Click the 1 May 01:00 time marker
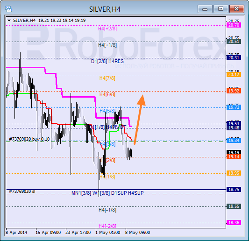The image size is (249, 241). 107,233
